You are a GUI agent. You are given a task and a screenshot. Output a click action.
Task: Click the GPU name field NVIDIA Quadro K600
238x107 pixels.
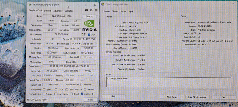click(x=62, y=16)
